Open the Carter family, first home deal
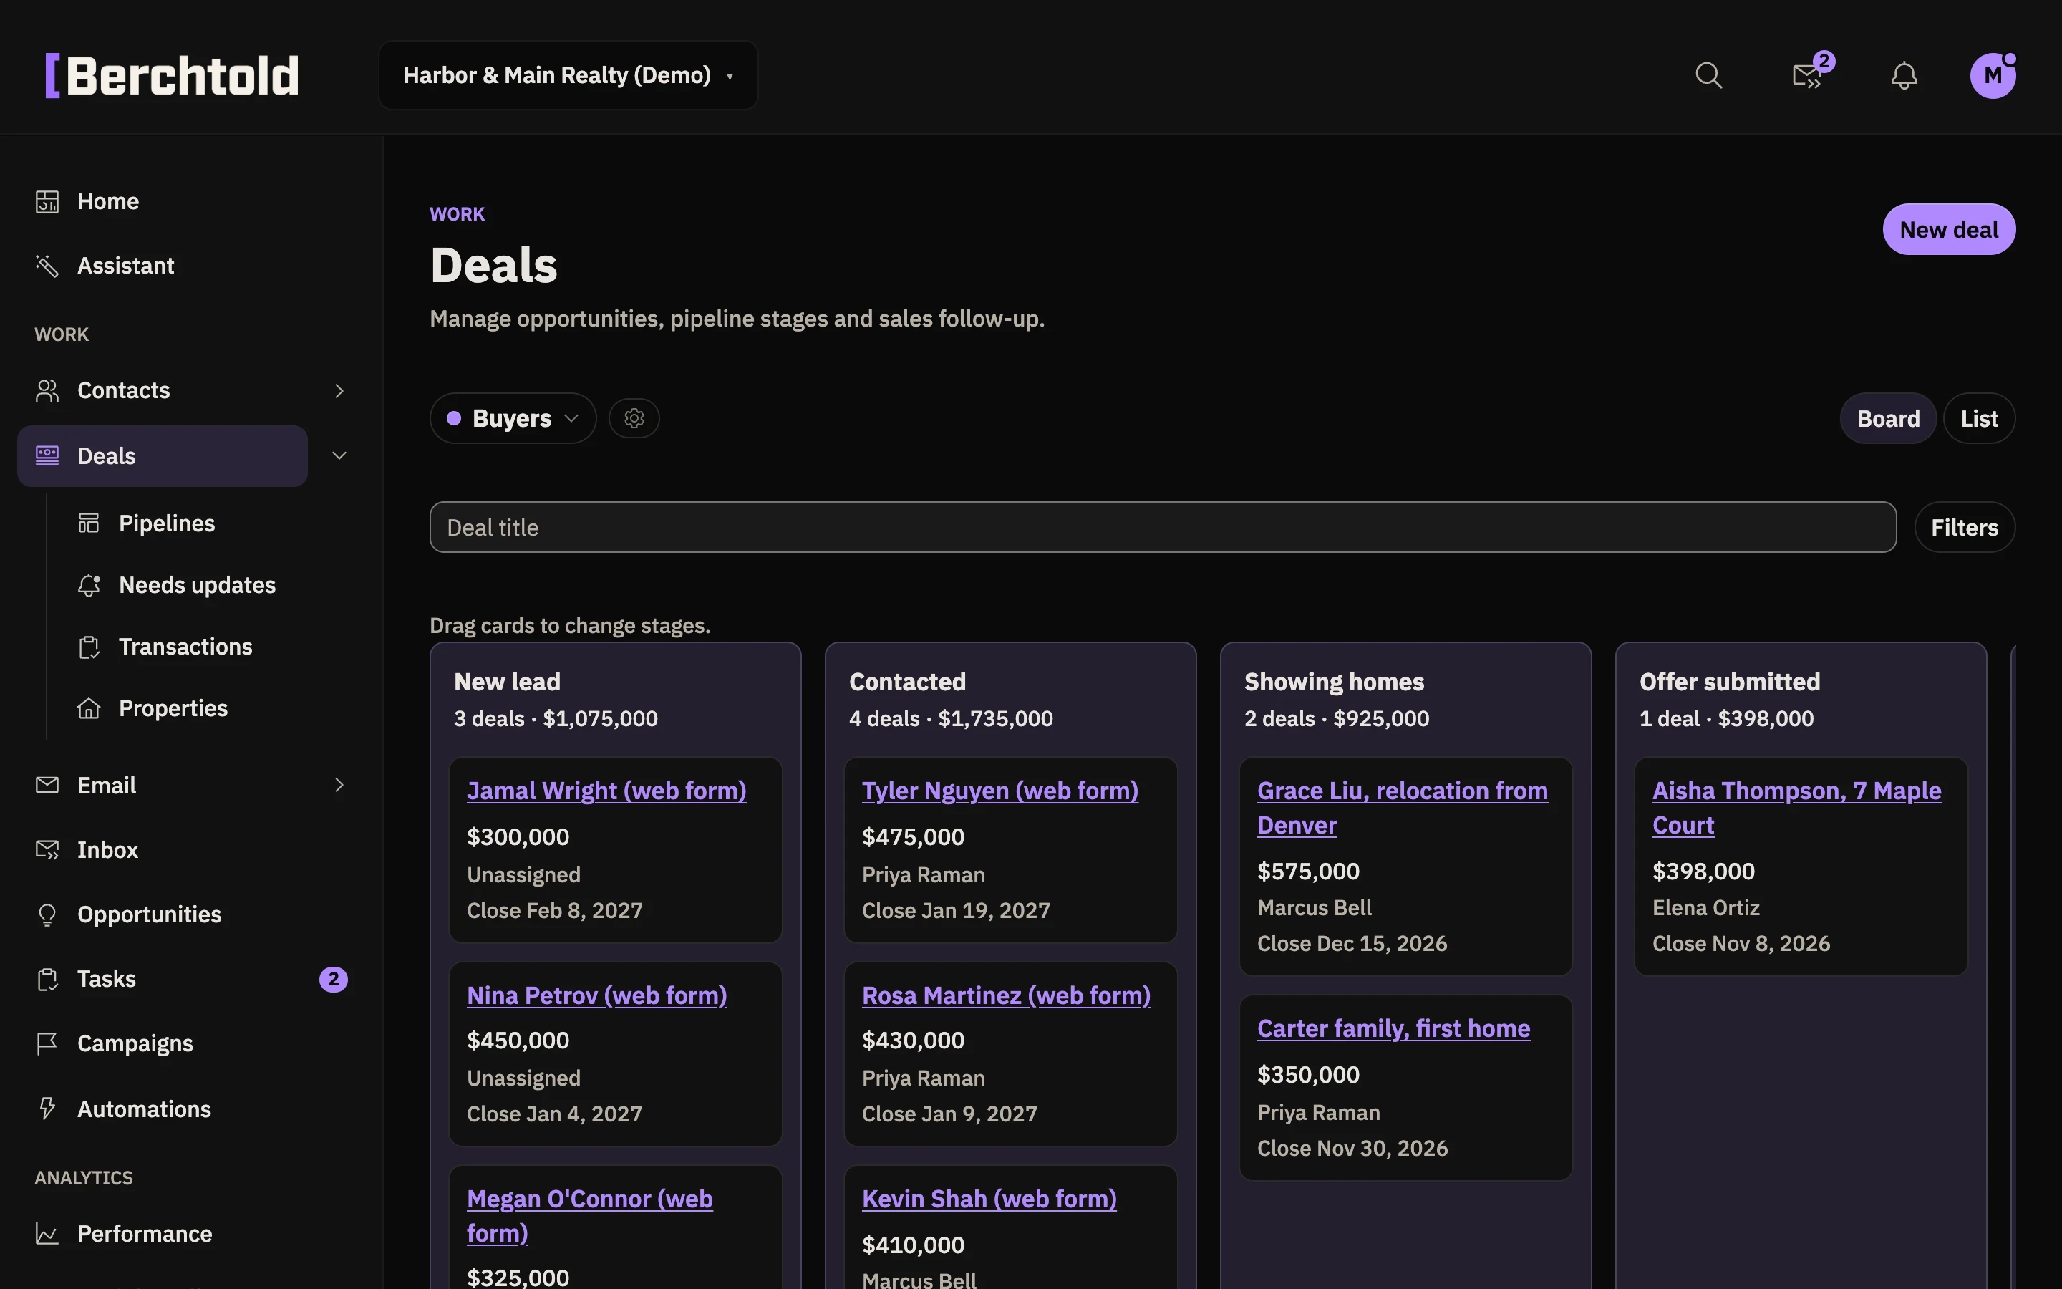This screenshot has width=2062, height=1289. (x=1393, y=1029)
